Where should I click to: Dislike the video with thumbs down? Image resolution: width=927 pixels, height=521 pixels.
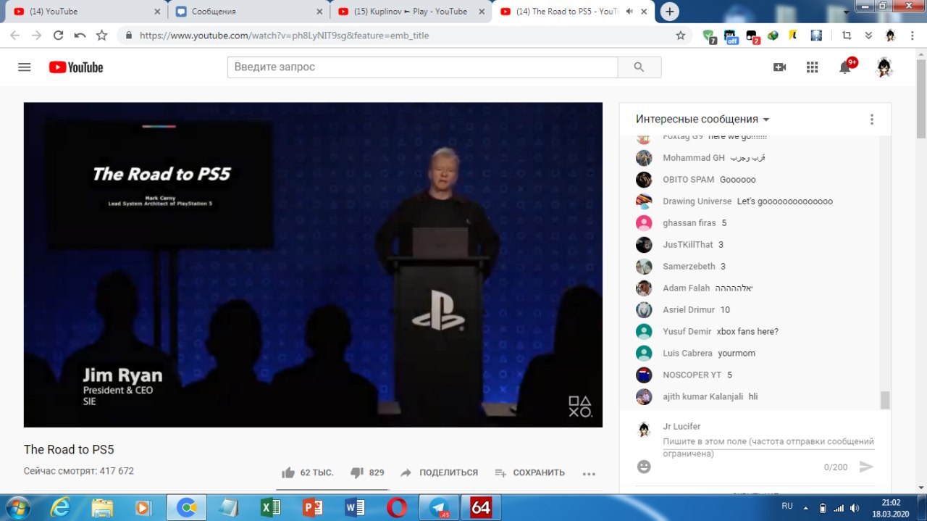[357, 472]
